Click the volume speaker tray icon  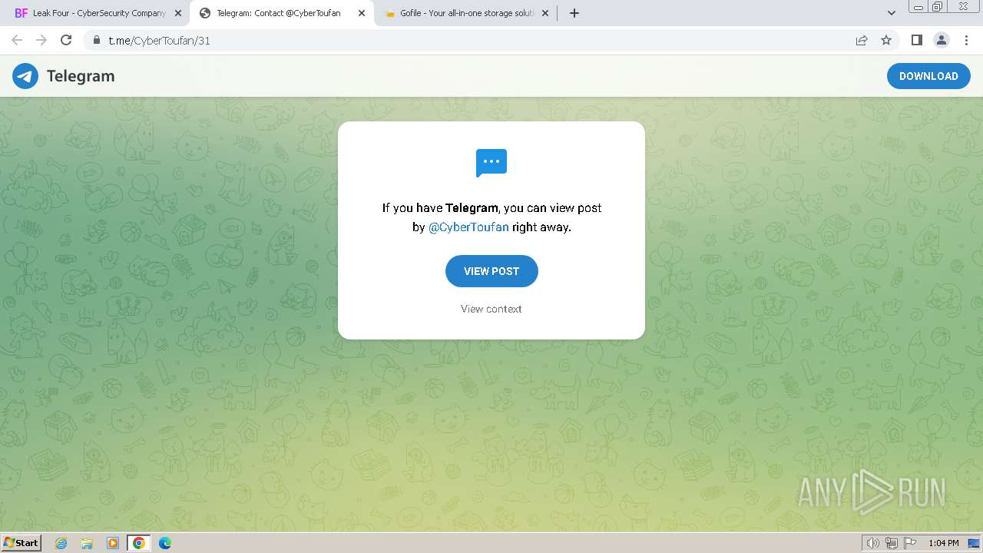pyautogui.click(x=872, y=543)
